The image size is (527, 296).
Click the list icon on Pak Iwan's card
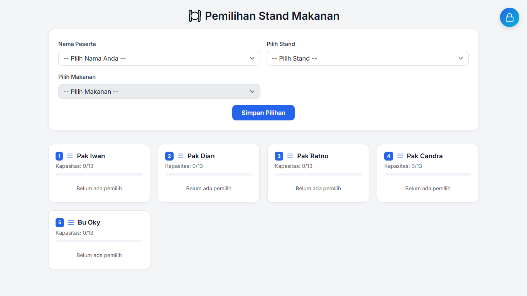pyautogui.click(x=69, y=156)
